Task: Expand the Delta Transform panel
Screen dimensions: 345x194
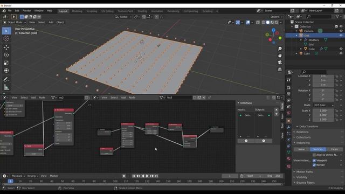Action: pos(308,127)
